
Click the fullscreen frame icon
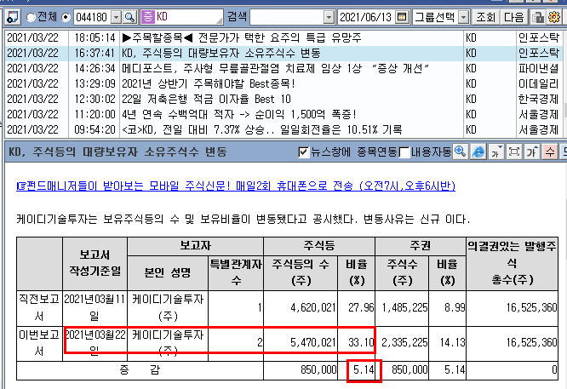coord(514,152)
